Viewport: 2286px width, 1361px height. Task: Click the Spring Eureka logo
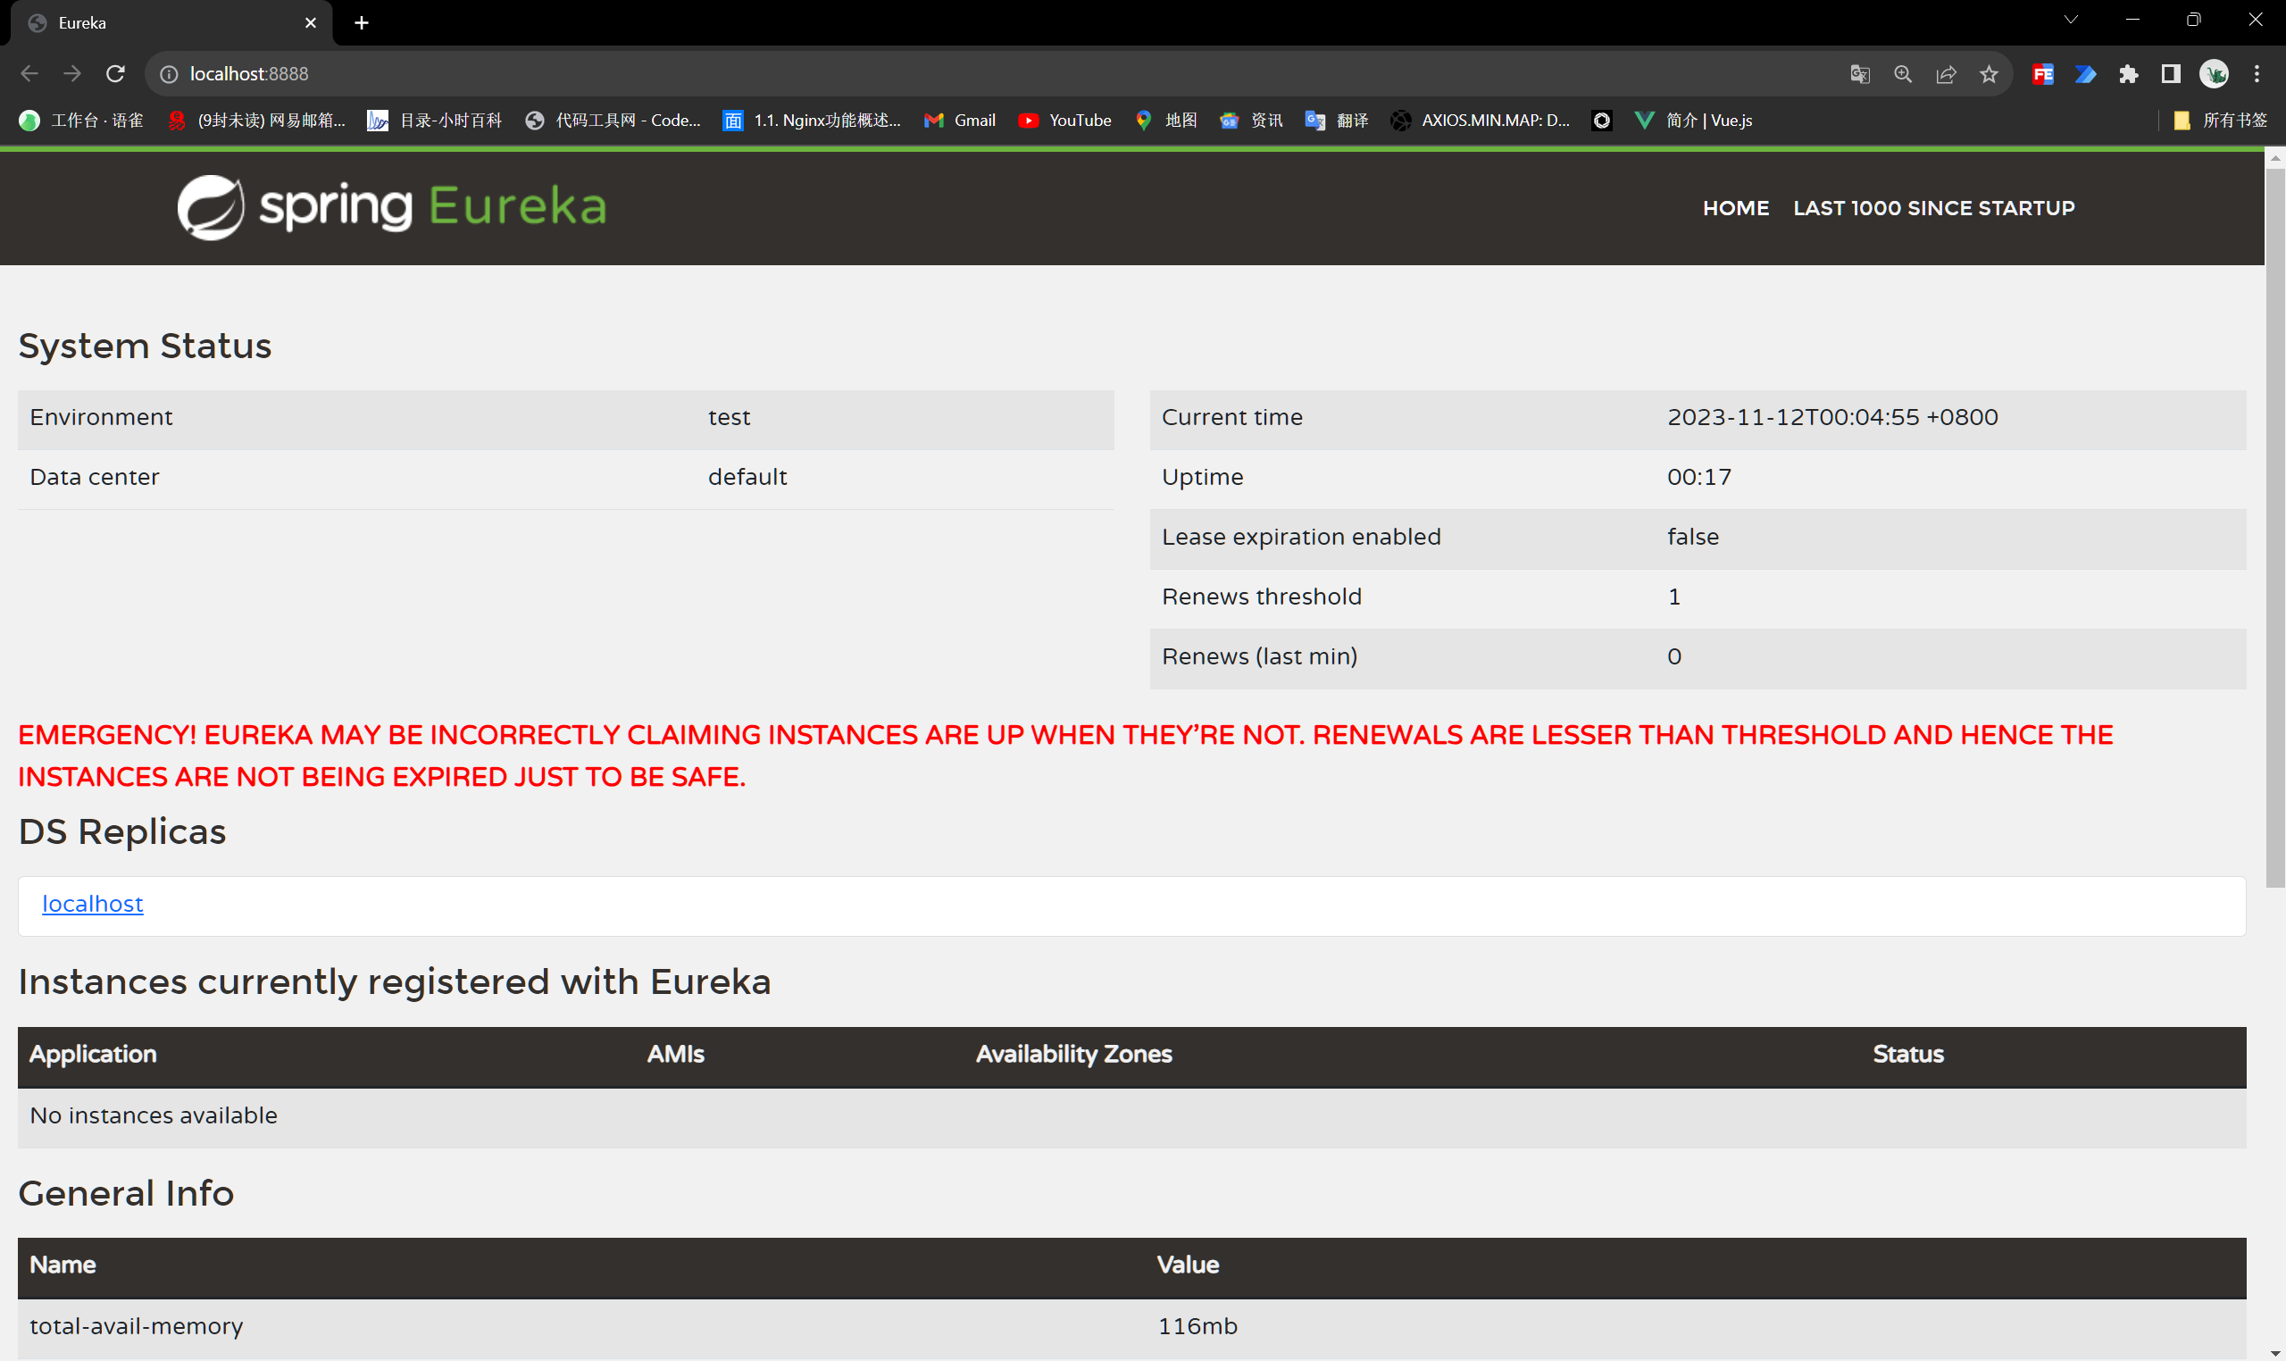[x=391, y=207]
